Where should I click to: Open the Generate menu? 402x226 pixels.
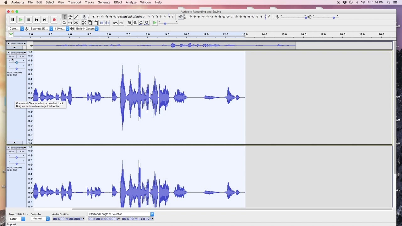point(104,3)
